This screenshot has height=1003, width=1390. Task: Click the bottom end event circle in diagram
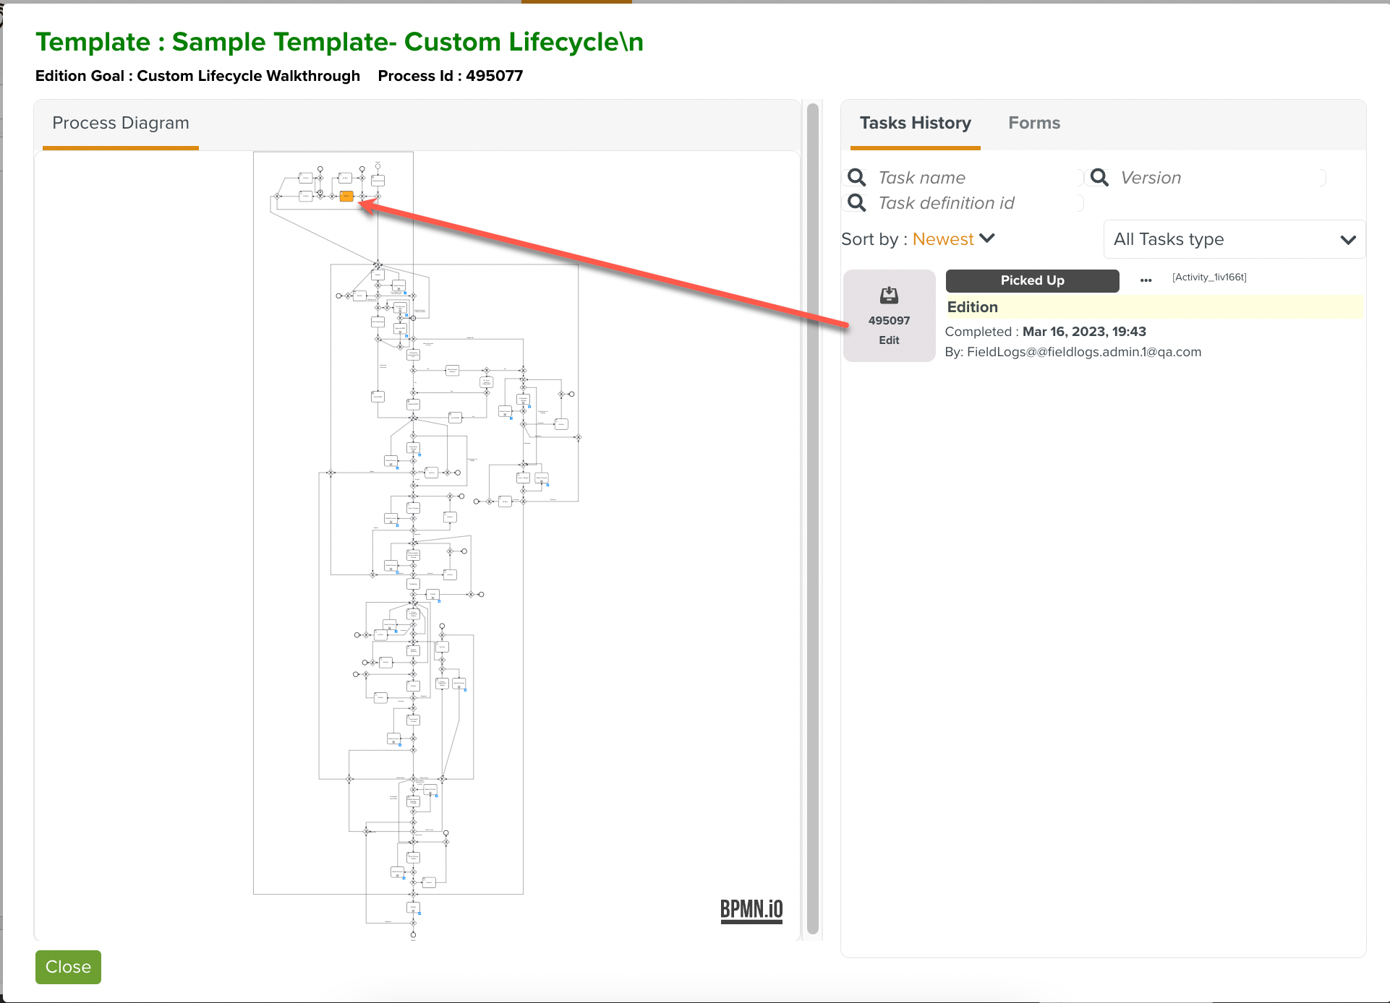click(413, 935)
